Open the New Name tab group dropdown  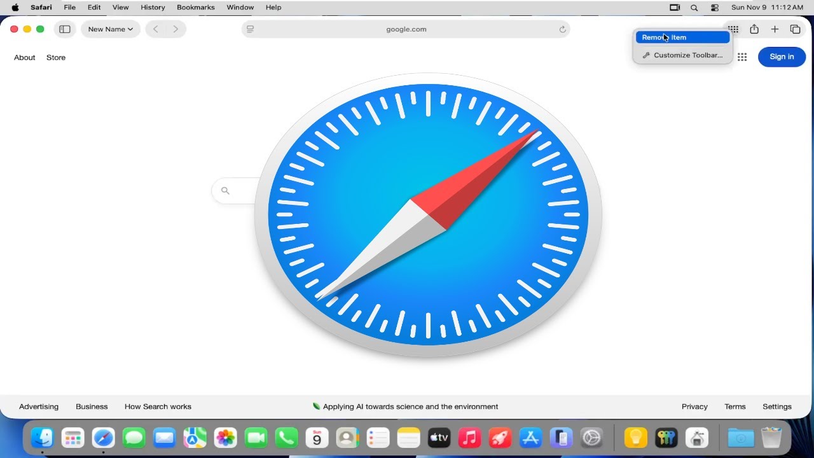point(111,29)
